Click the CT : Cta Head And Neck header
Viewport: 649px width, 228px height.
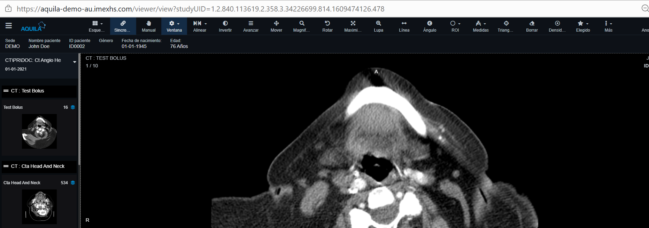click(39, 166)
